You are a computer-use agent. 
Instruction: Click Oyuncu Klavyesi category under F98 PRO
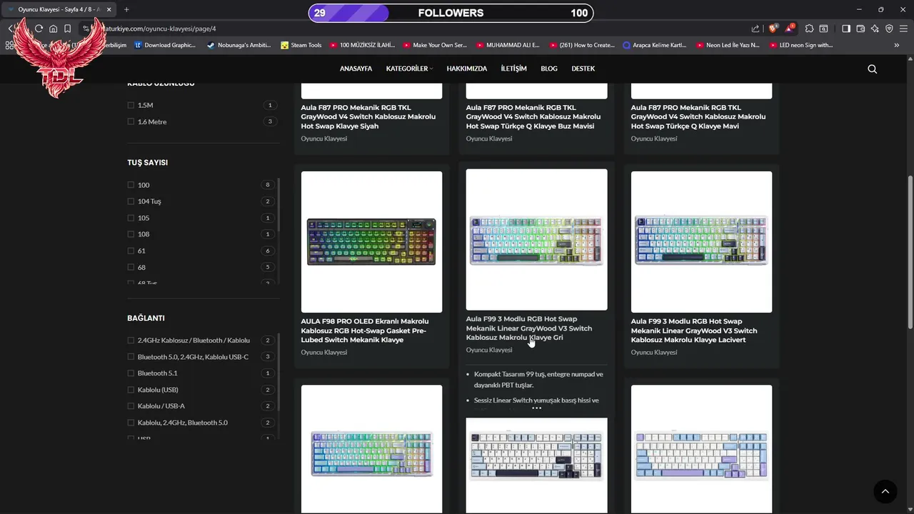click(x=323, y=353)
